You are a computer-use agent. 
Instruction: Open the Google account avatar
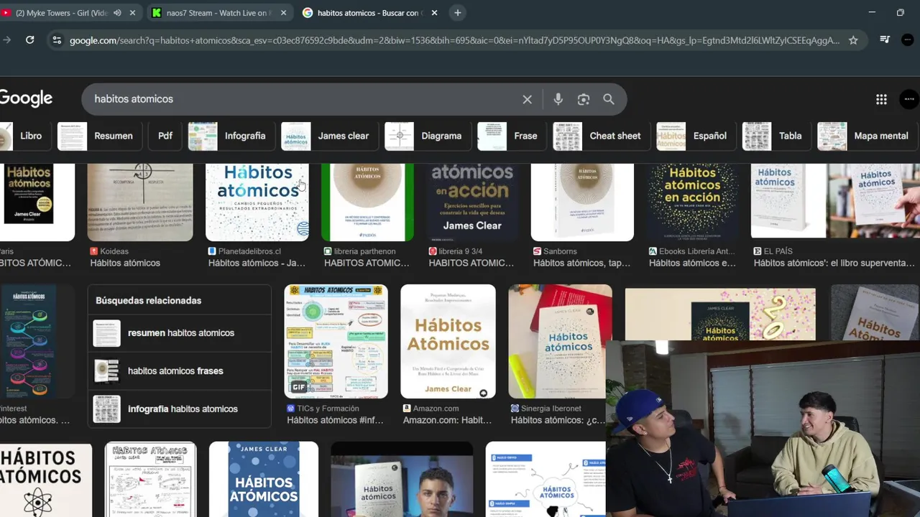[909, 99]
